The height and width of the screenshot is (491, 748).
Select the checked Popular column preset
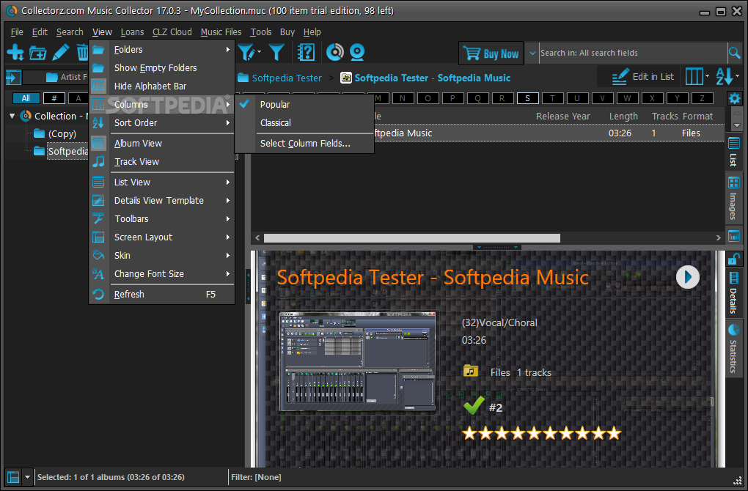304,104
